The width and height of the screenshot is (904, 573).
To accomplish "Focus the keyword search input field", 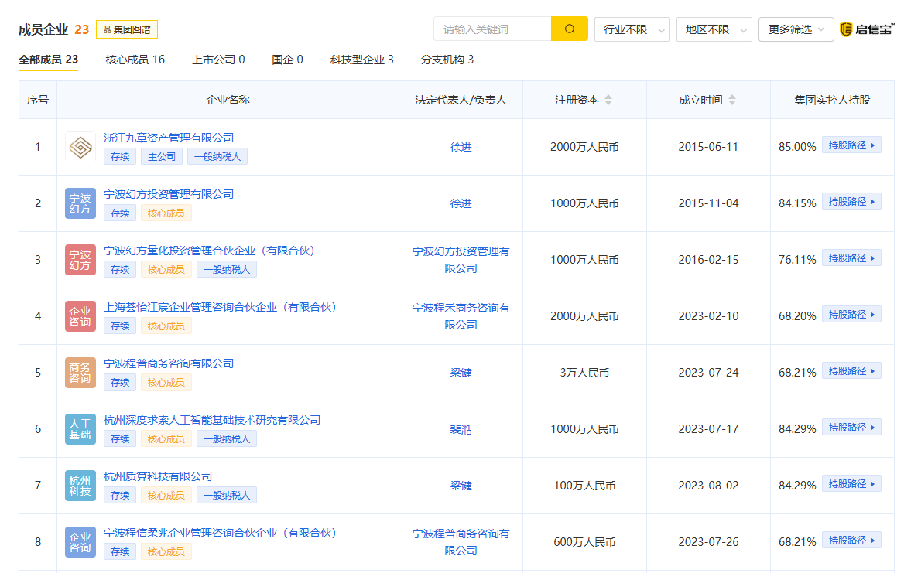I will pos(492,29).
